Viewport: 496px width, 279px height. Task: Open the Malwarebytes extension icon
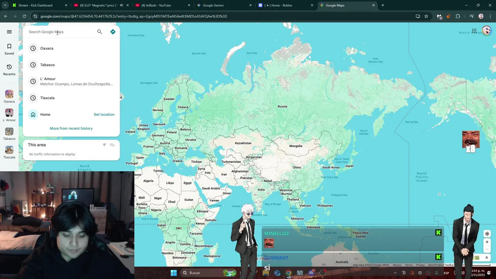coord(439,16)
